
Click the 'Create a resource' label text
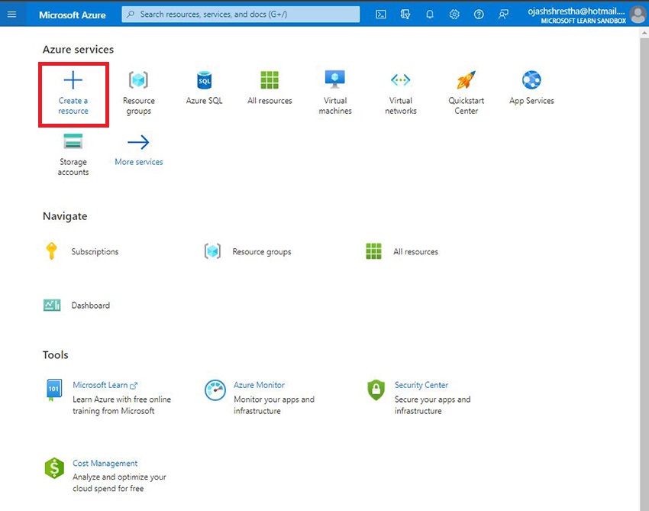(73, 105)
